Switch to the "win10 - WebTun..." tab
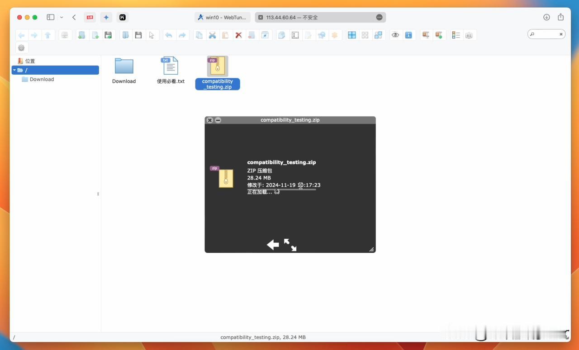579x350 pixels. 222,18
